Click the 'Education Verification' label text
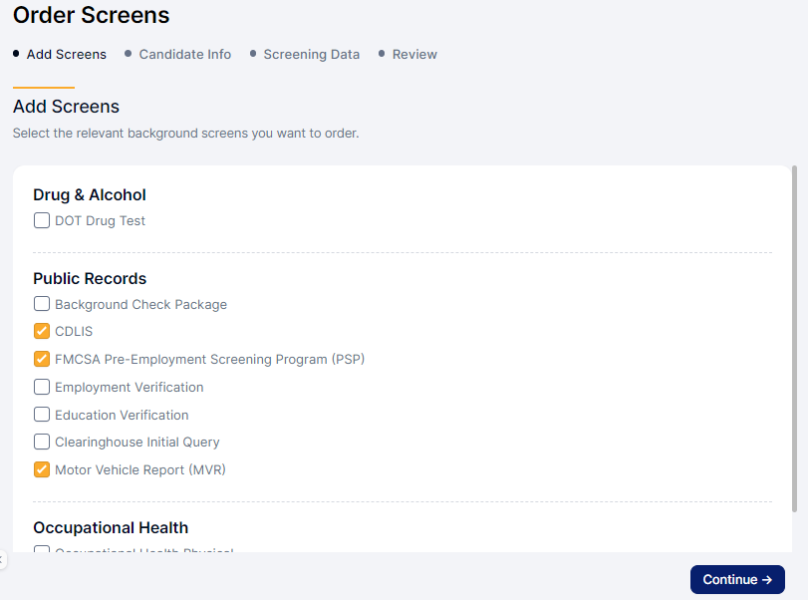The image size is (808, 600). pyautogui.click(x=122, y=415)
